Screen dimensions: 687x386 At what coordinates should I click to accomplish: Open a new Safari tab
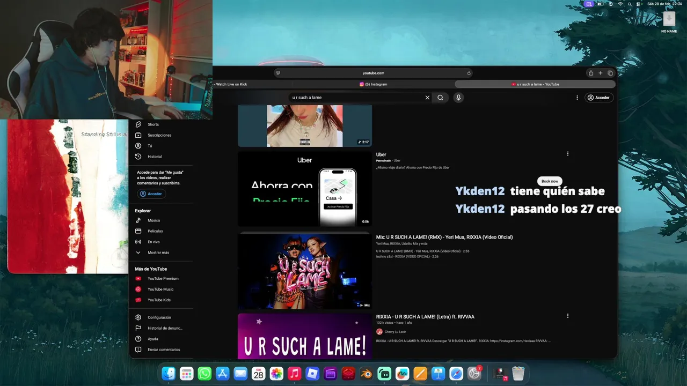tap(601, 73)
